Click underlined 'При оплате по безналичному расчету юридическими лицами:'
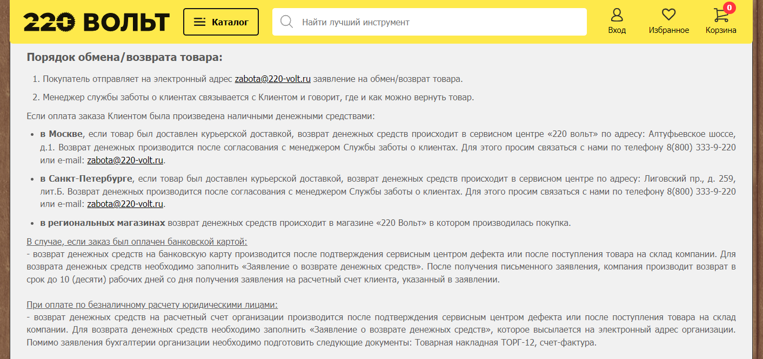 point(152,305)
